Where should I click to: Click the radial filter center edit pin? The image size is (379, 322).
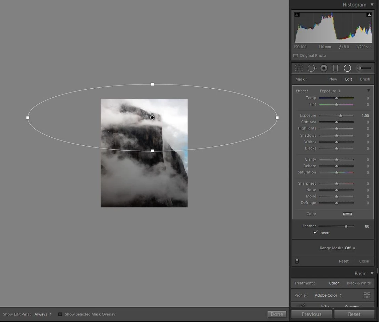click(152, 118)
